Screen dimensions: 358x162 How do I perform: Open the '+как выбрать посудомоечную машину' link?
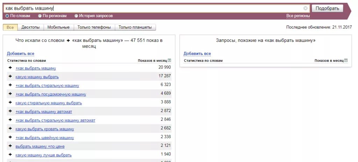51,94
